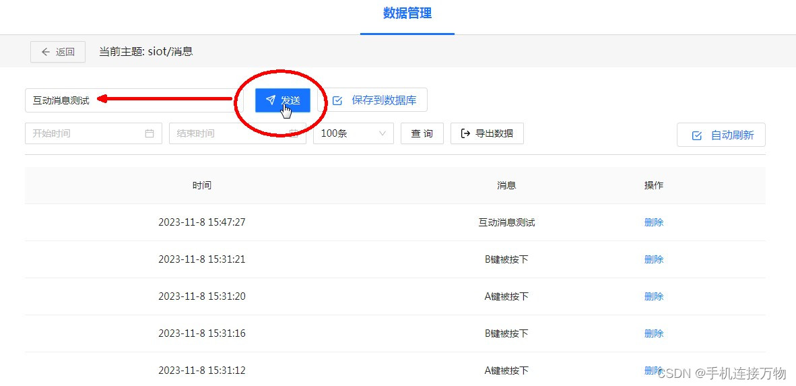Open the 数据管理 tab
The height and width of the screenshot is (386, 796).
[407, 13]
